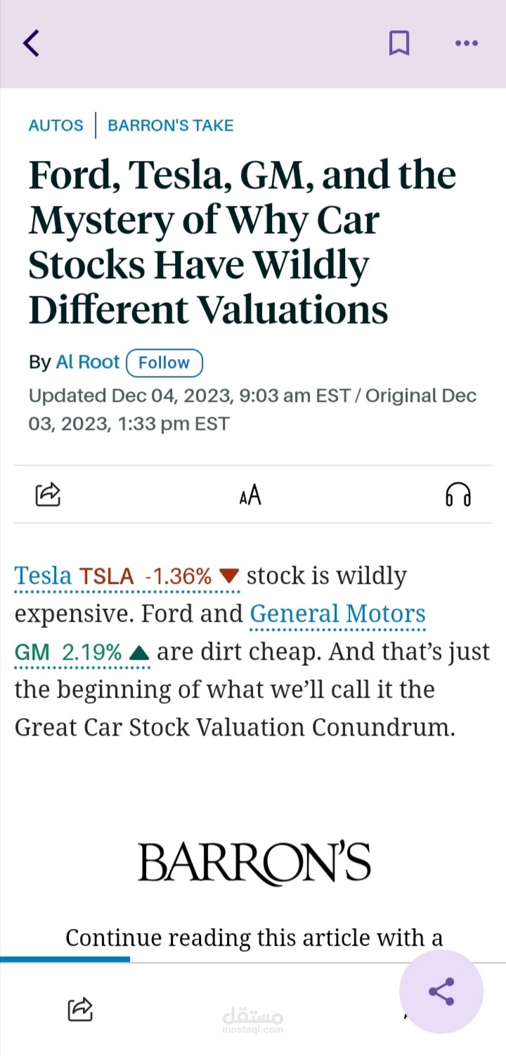Click the TSLA -1.36% ticker quote
The height and width of the screenshot is (1056, 506).
[159, 577]
